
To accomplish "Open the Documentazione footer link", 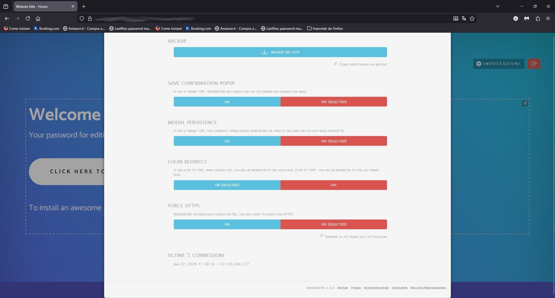I will (x=376, y=288).
